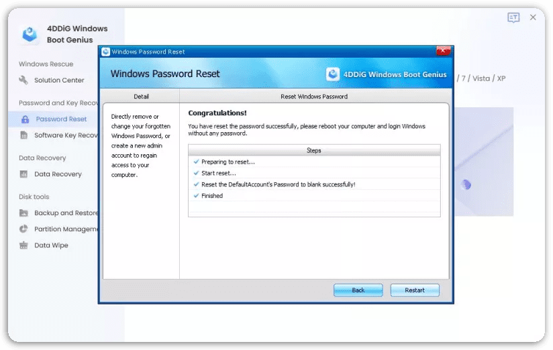
Task: Click the 'Windows Rescue' section label
Action: coord(46,64)
